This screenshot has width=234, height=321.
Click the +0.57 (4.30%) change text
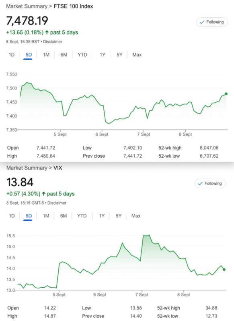23,194
